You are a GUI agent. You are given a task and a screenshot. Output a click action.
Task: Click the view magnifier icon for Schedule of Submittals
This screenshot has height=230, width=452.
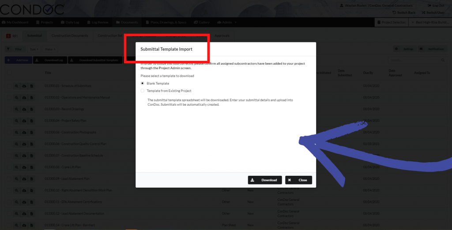[17, 86]
